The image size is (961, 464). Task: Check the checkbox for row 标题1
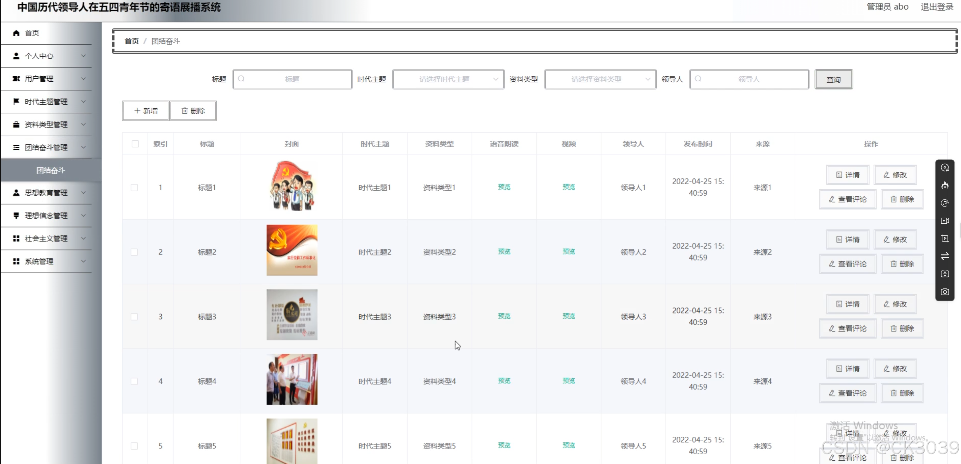(x=134, y=187)
